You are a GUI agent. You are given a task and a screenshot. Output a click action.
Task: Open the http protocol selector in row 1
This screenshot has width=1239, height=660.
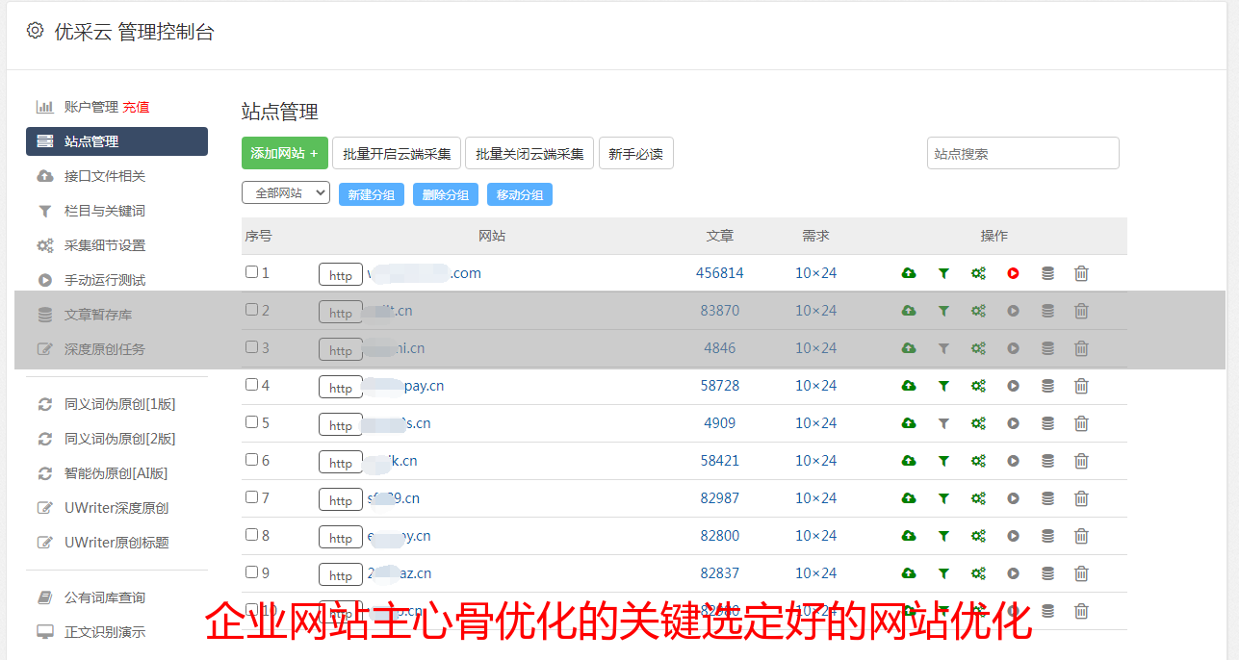341,275
